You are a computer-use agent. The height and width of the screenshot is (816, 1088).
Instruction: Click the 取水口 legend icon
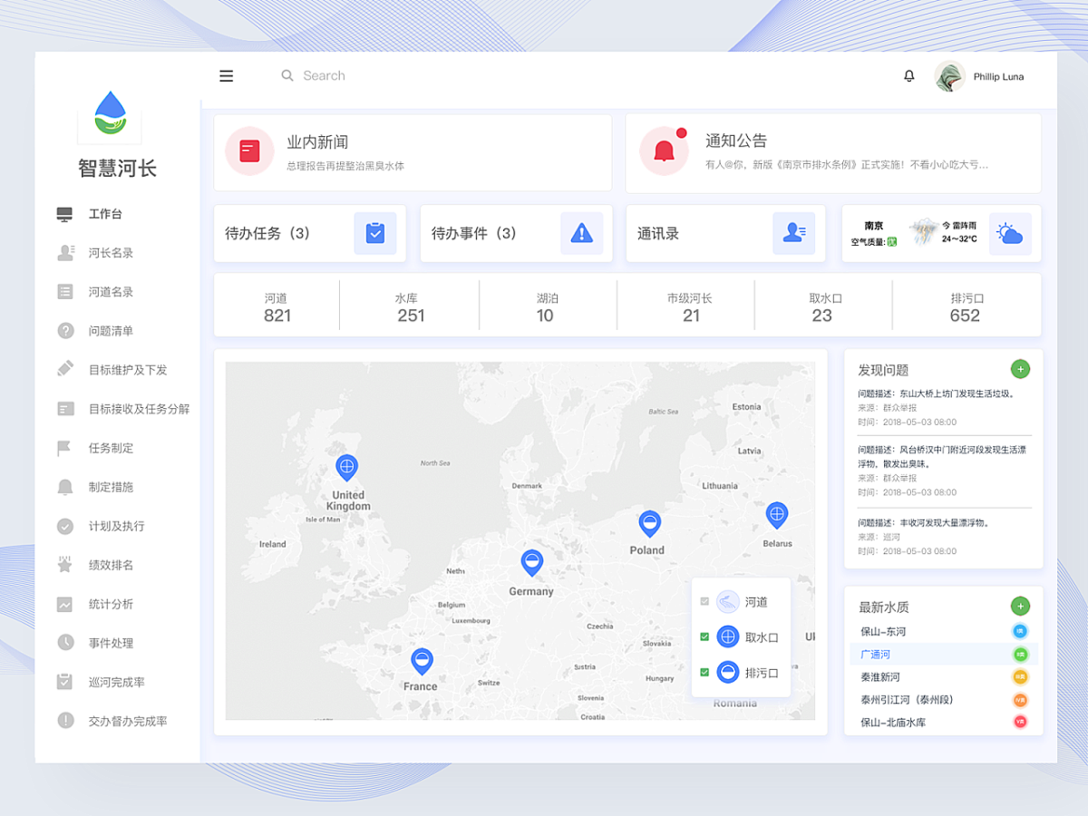coord(728,636)
